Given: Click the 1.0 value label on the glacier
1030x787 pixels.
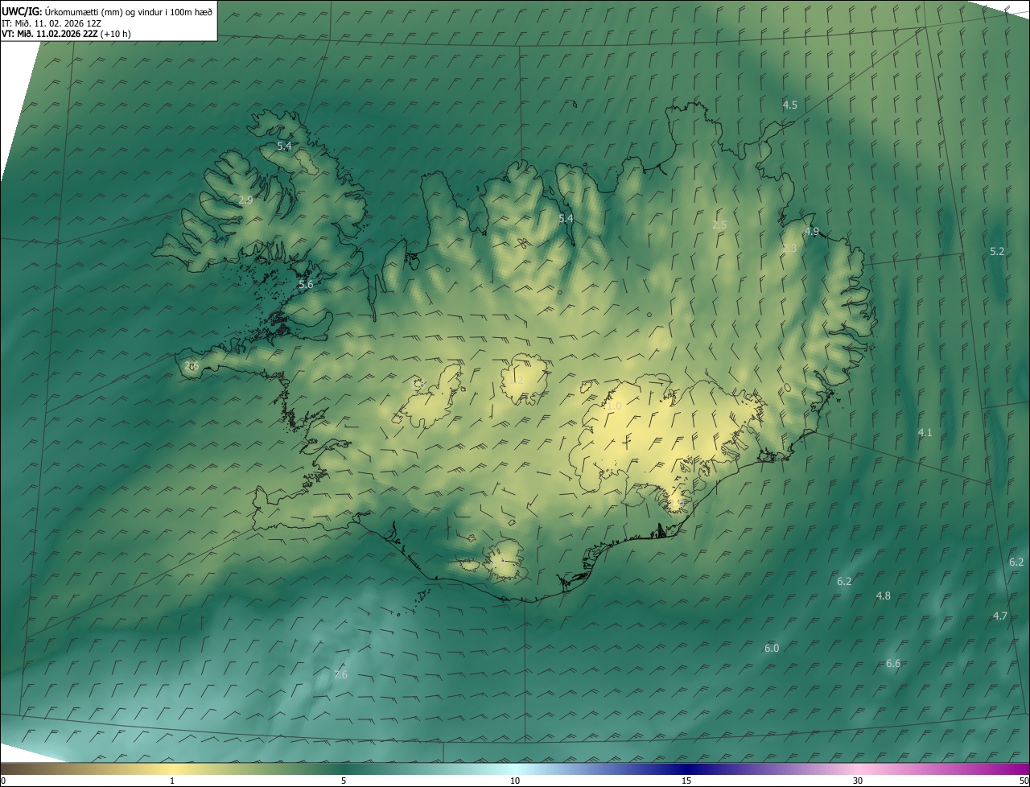Looking at the screenshot, I should pyautogui.click(x=614, y=407).
